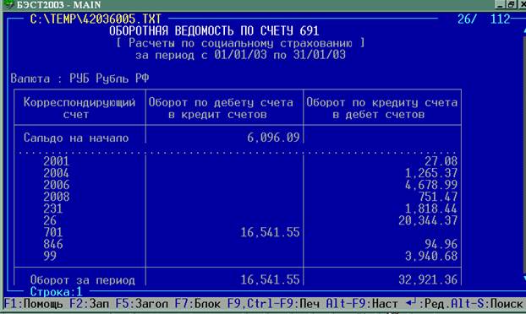526x314 pixels.
Task: Click the scroll-down arrow on right edge
Action: click(x=524, y=279)
